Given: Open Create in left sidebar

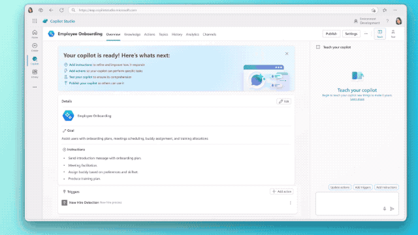Looking at the screenshot, I should pos(35,47).
